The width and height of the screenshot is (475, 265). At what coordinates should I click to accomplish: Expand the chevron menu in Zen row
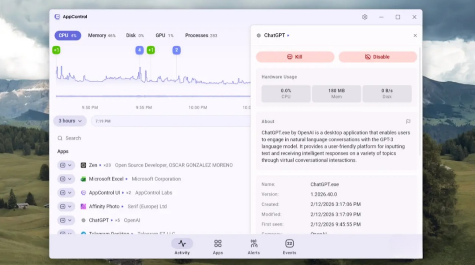coord(70,165)
